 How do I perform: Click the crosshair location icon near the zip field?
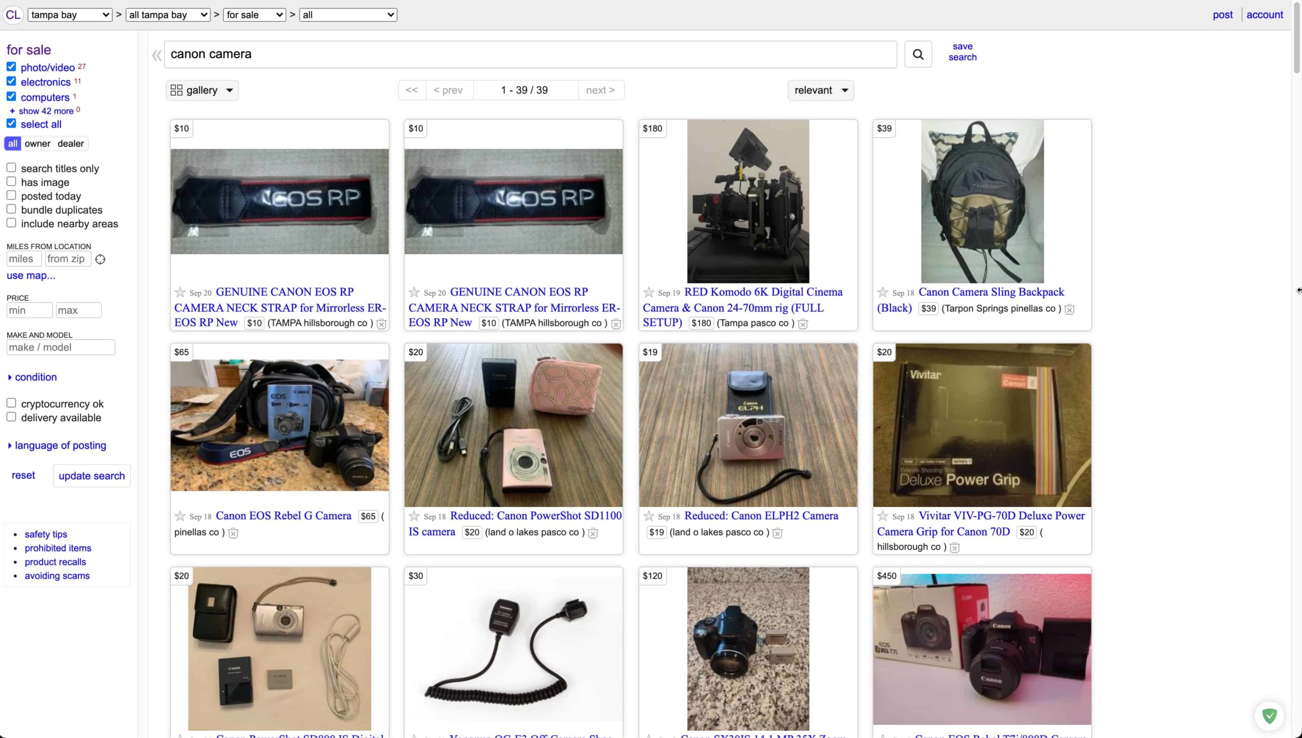click(x=100, y=259)
